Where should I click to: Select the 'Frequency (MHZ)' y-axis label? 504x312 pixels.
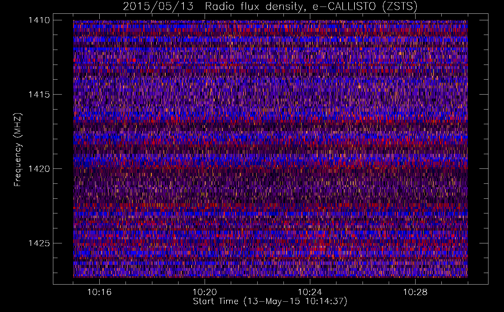coord(18,150)
